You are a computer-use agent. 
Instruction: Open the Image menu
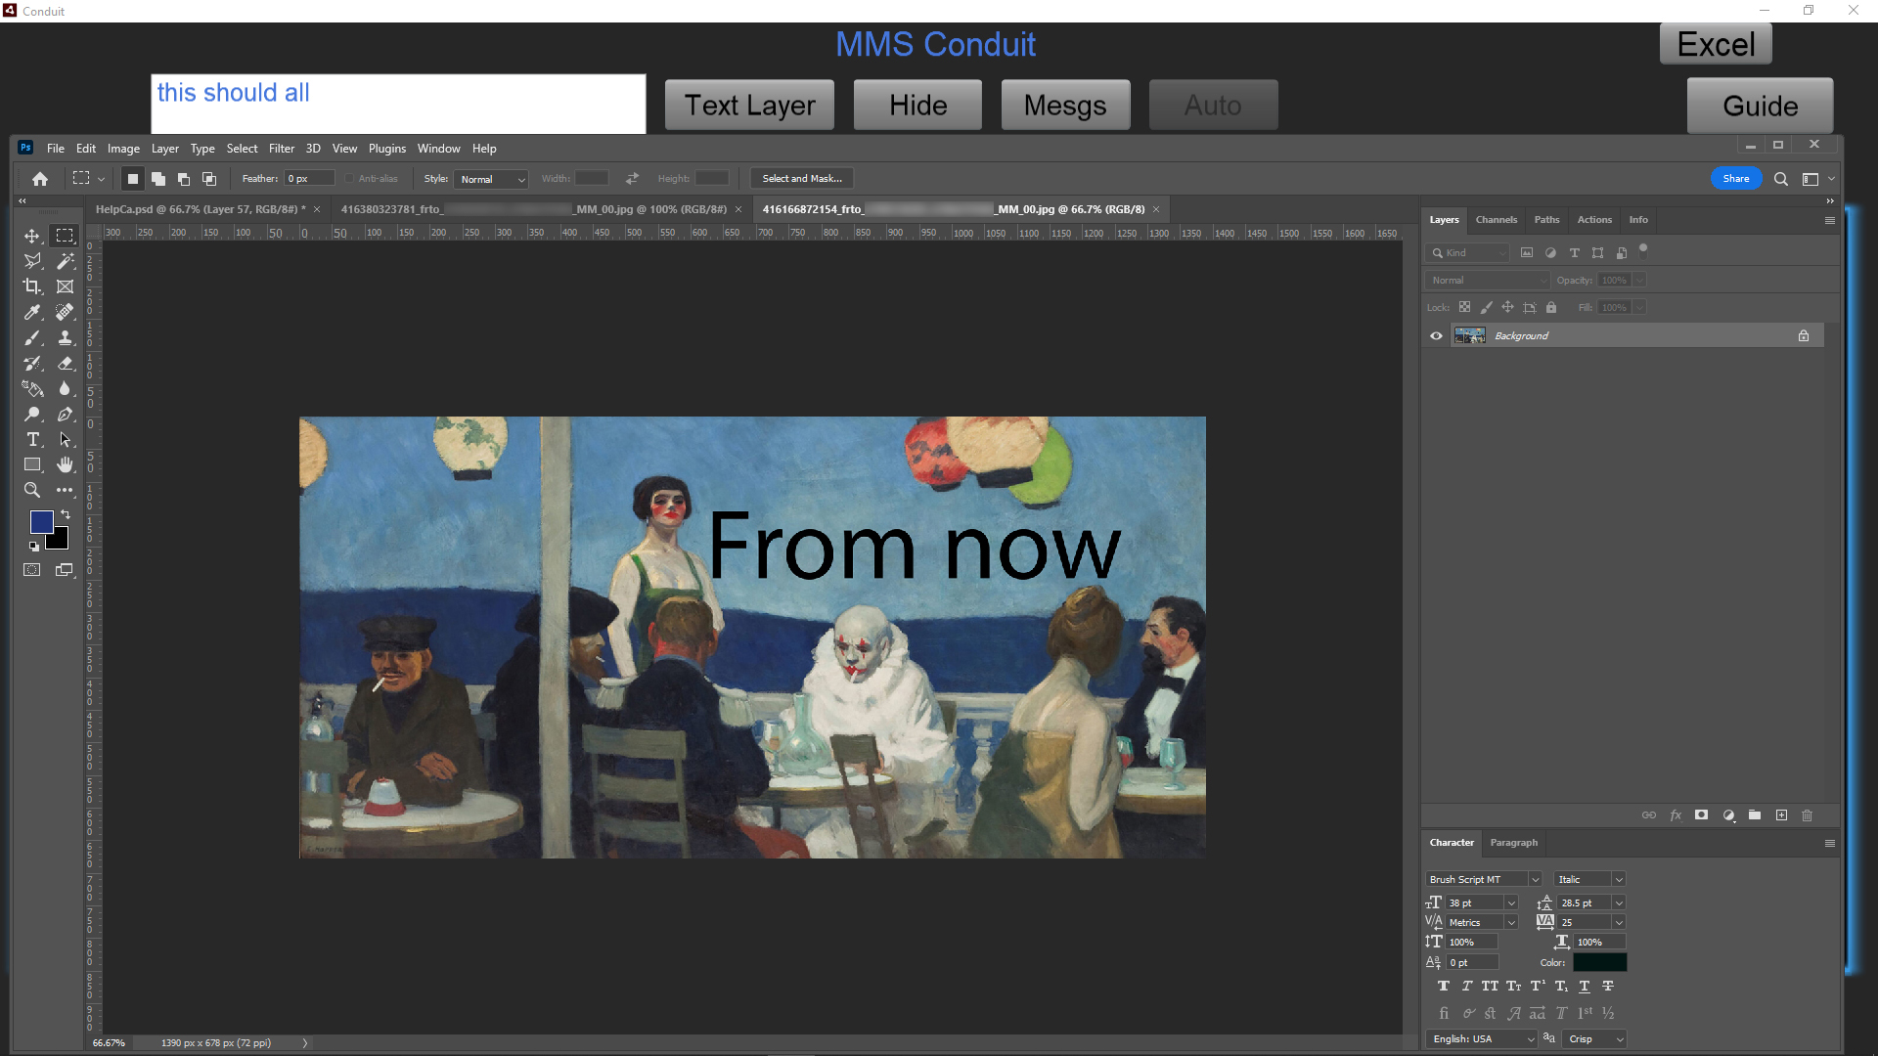123,149
